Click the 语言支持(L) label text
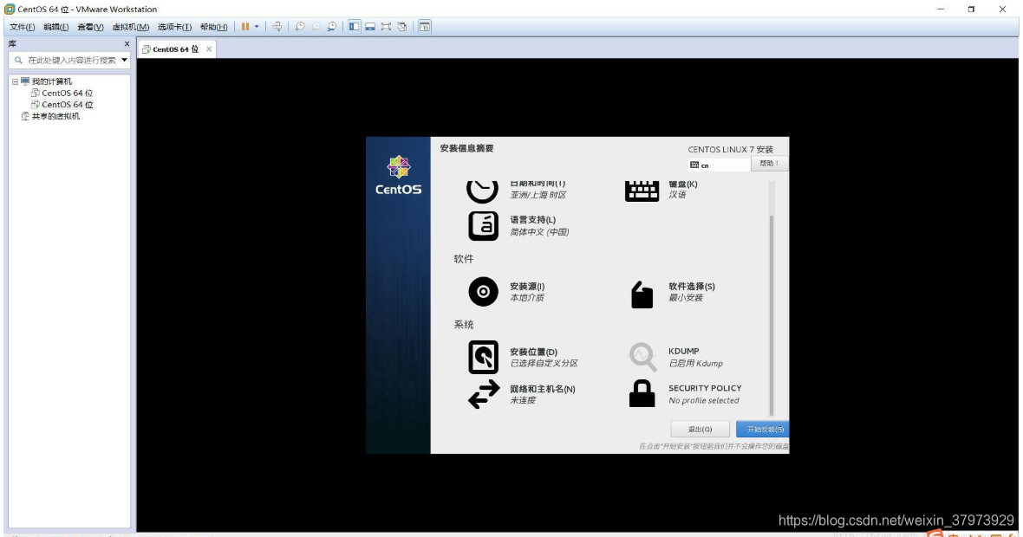The width and height of the screenshot is (1023, 537). 533,220
